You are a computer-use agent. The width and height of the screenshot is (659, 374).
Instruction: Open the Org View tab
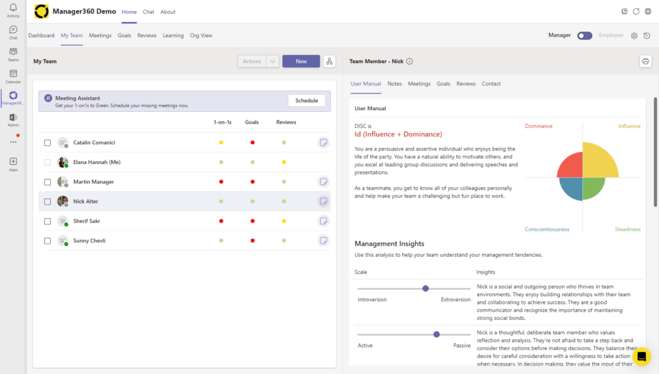point(201,35)
